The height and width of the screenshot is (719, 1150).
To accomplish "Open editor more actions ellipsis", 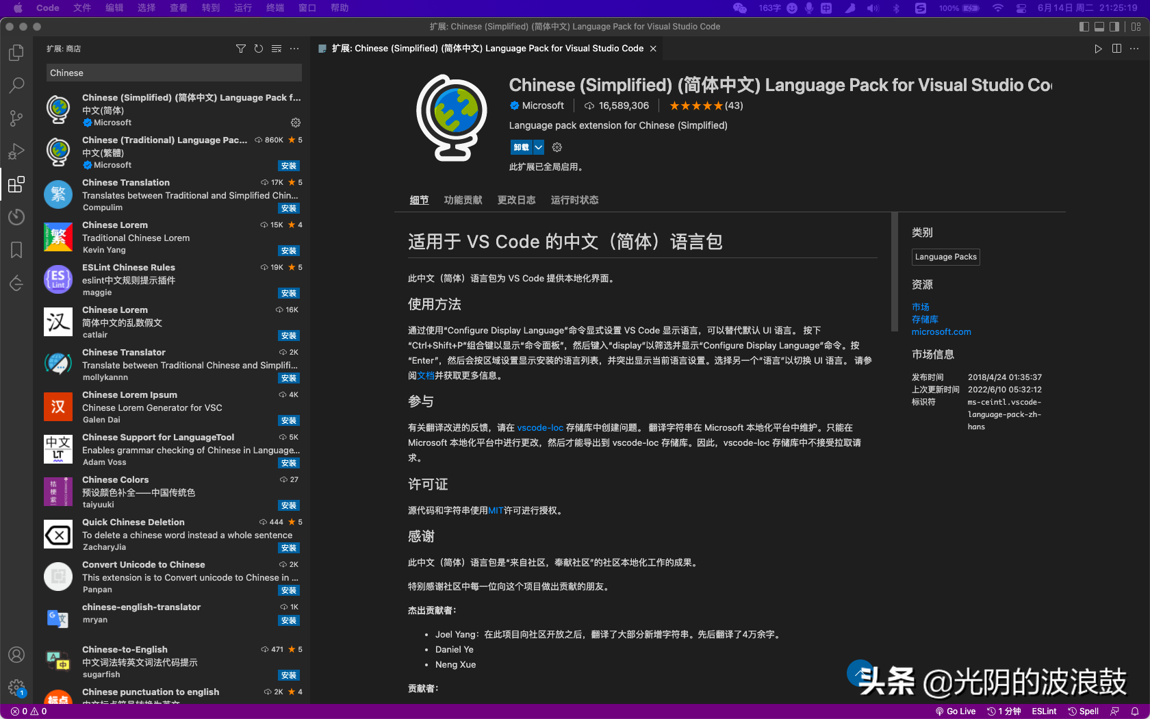I will click(1134, 49).
